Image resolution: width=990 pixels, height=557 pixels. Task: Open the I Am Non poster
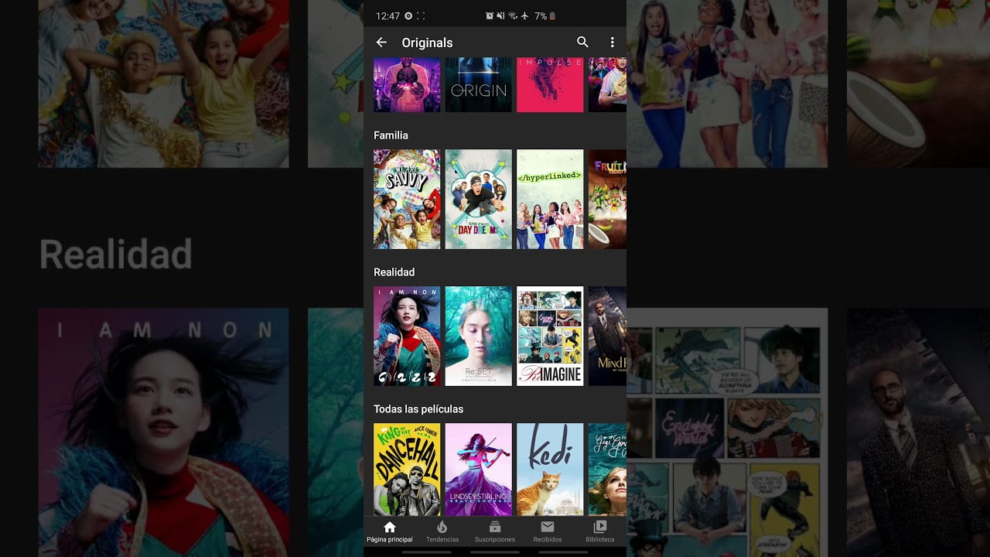point(407,337)
